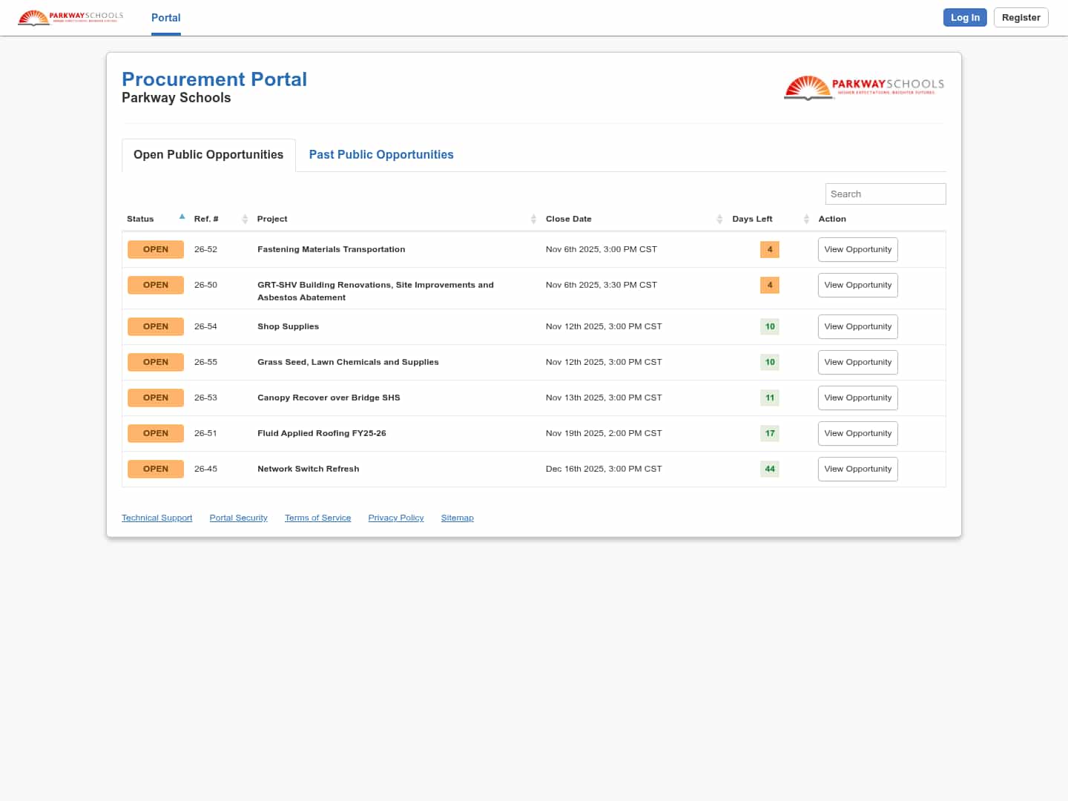This screenshot has width=1068, height=801.
Task: Focus the Search input field
Action: [885, 194]
